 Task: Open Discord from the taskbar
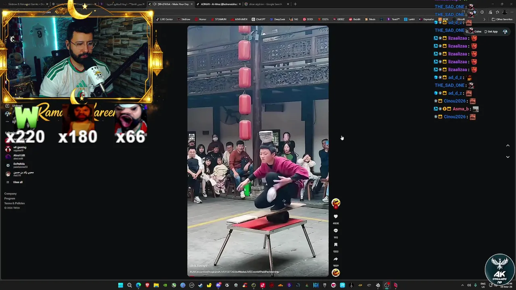click(218, 285)
